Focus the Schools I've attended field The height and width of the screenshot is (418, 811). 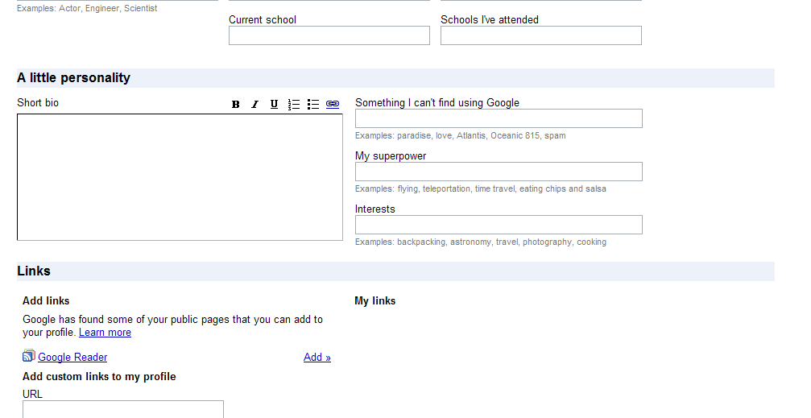point(541,35)
